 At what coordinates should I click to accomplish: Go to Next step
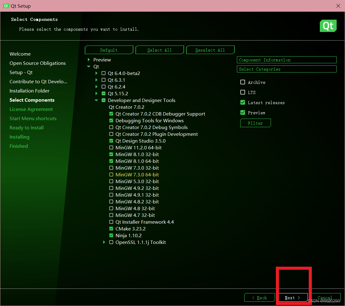click(293, 298)
